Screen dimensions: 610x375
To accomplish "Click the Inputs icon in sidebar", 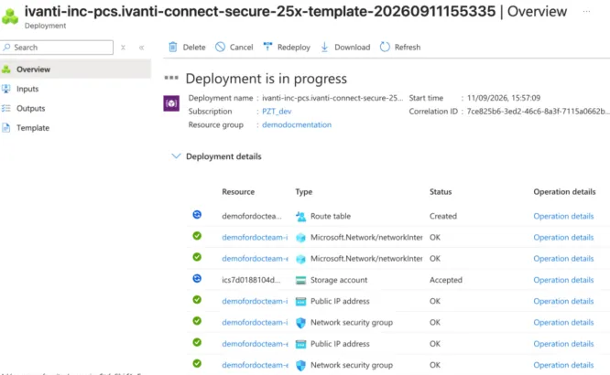I will (5, 89).
